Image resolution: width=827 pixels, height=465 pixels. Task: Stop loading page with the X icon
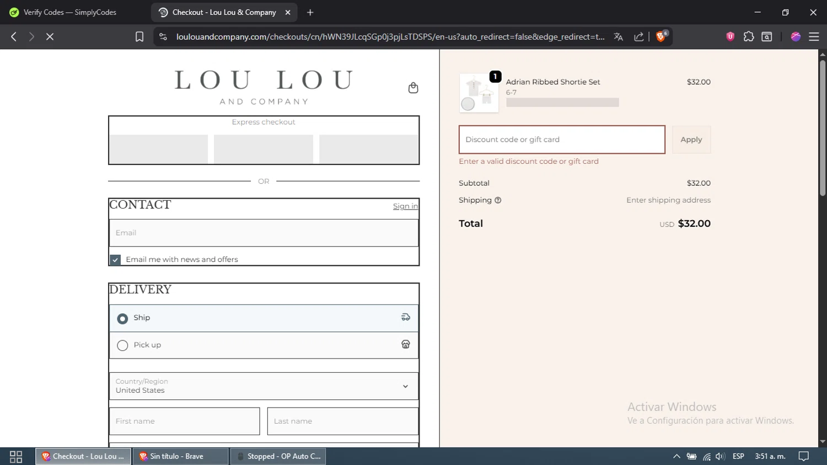pyautogui.click(x=50, y=36)
